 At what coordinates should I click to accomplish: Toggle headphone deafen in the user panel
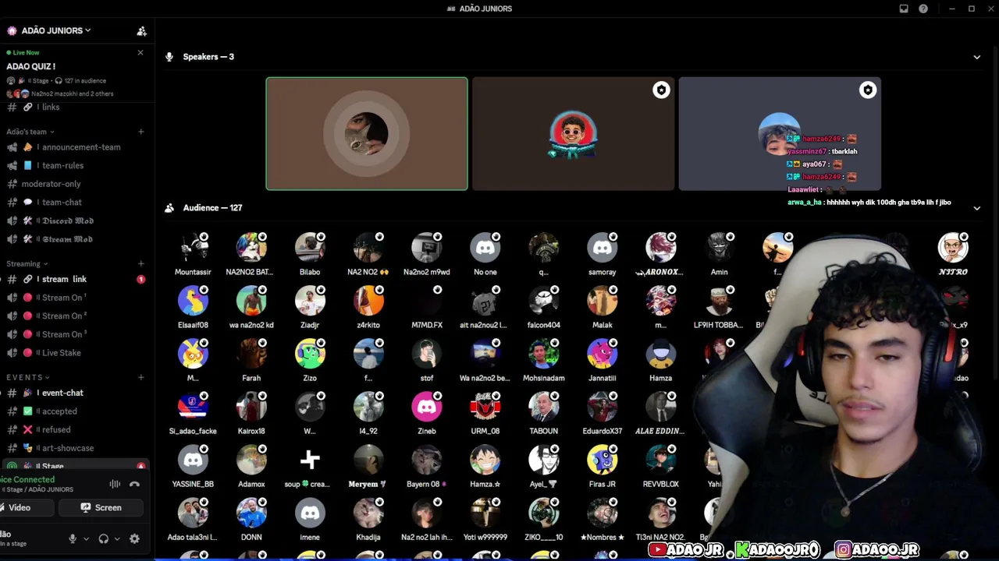click(x=103, y=538)
